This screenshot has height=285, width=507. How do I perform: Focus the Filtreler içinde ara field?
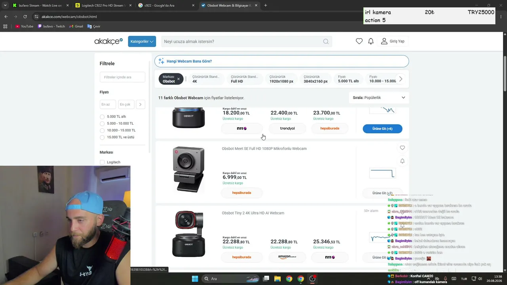(x=122, y=77)
